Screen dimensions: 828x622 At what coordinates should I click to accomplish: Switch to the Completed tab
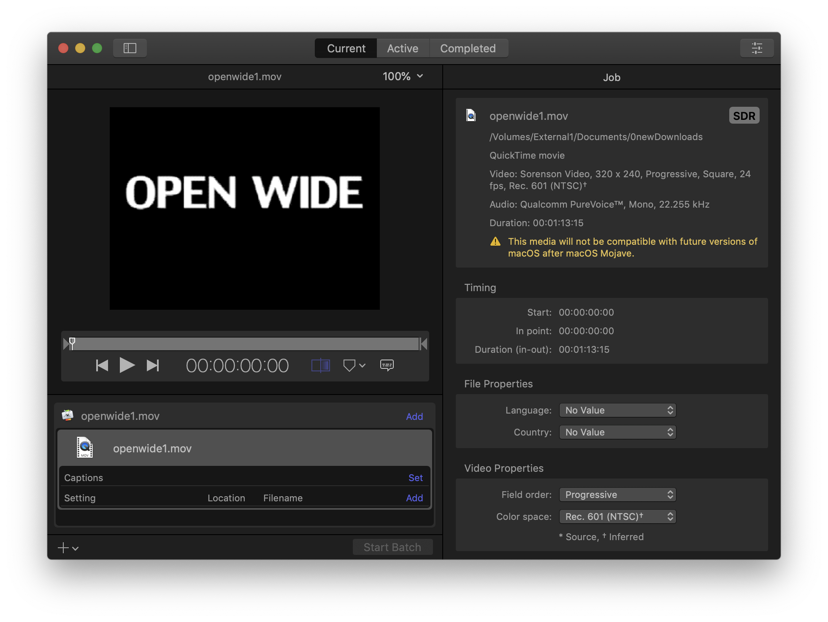point(468,49)
